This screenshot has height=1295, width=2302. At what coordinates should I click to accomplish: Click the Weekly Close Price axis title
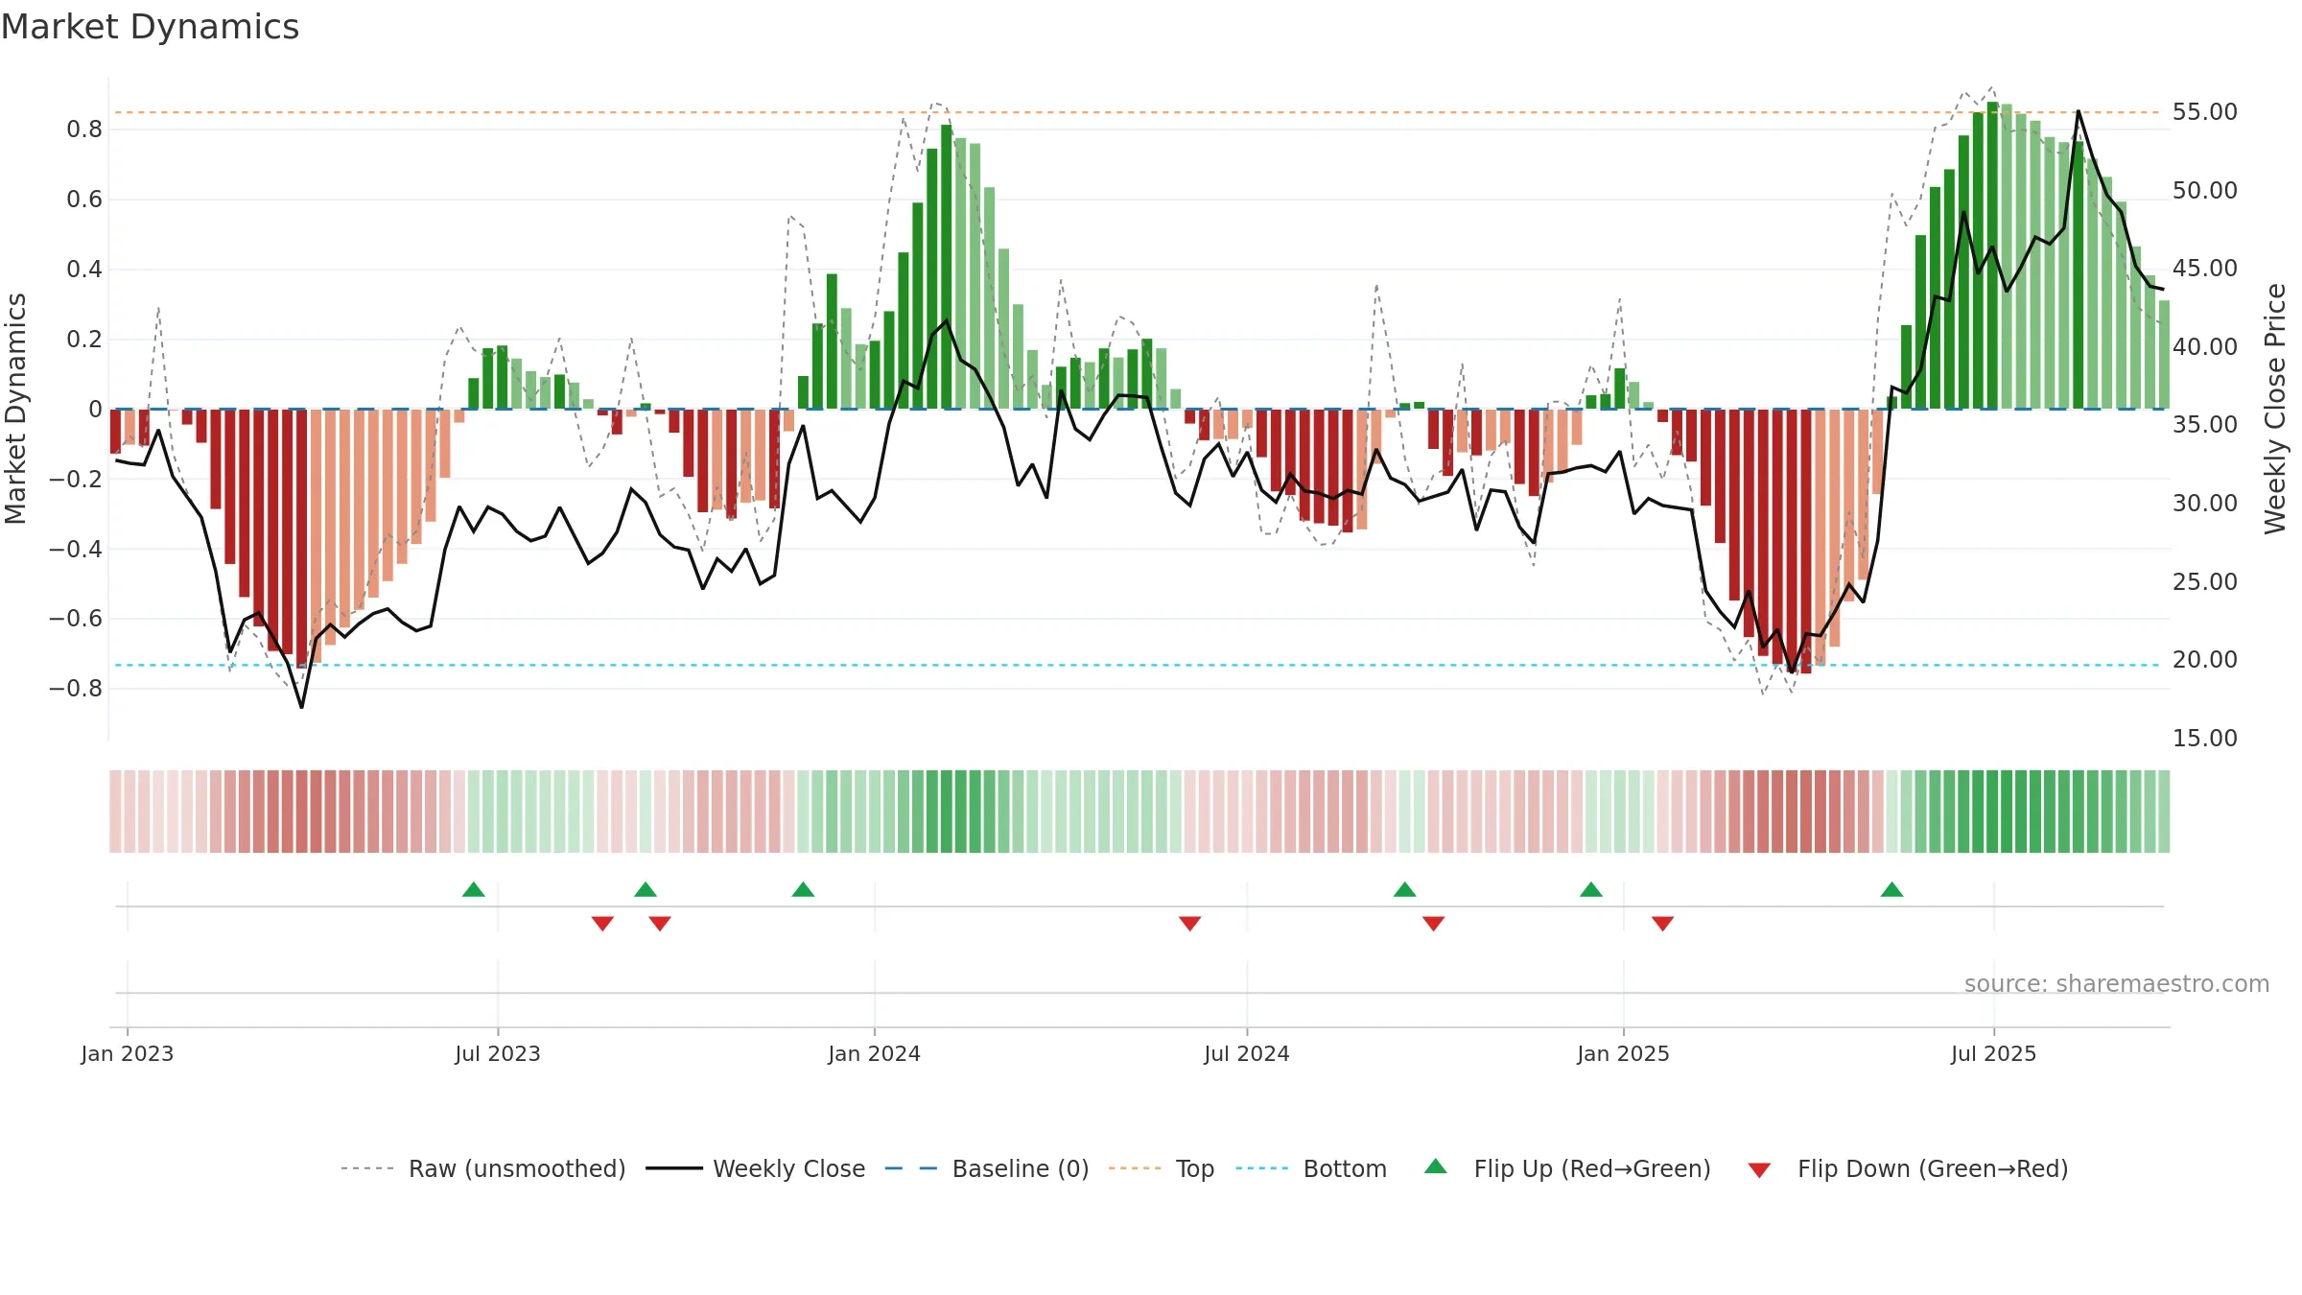click(x=2275, y=409)
